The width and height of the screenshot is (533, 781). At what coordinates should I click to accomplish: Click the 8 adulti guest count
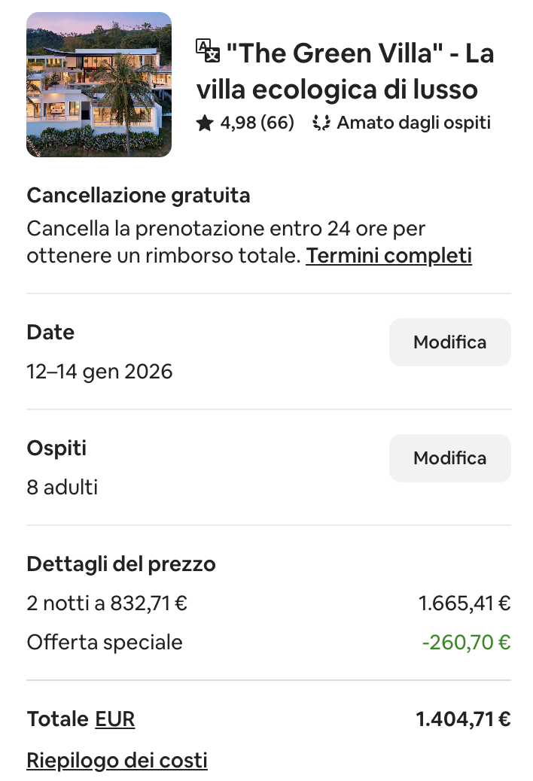(x=62, y=487)
